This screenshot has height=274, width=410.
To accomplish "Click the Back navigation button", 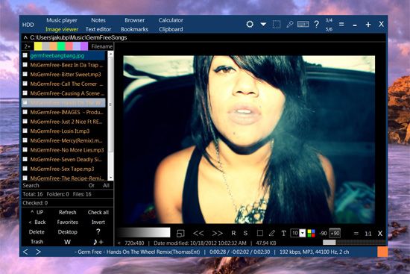I will [x=37, y=222].
